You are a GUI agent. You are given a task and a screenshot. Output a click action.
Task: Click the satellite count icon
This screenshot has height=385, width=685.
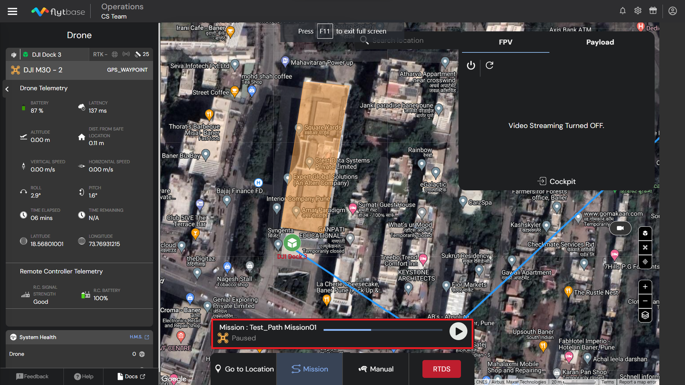(138, 54)
